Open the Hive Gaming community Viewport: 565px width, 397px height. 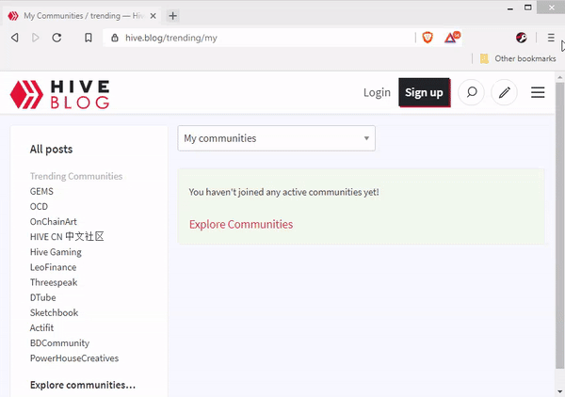(x=56, y=252)
